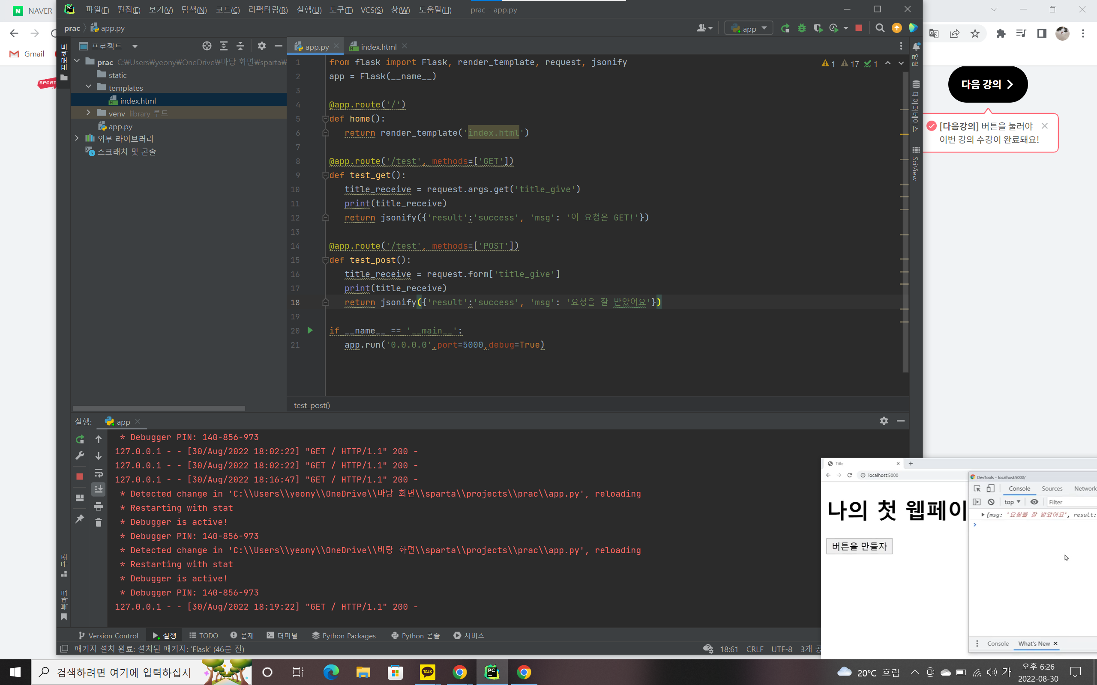Expand the External Libraries node
The width and height of the screenshot is (1097, 685).
pos(77,138)
